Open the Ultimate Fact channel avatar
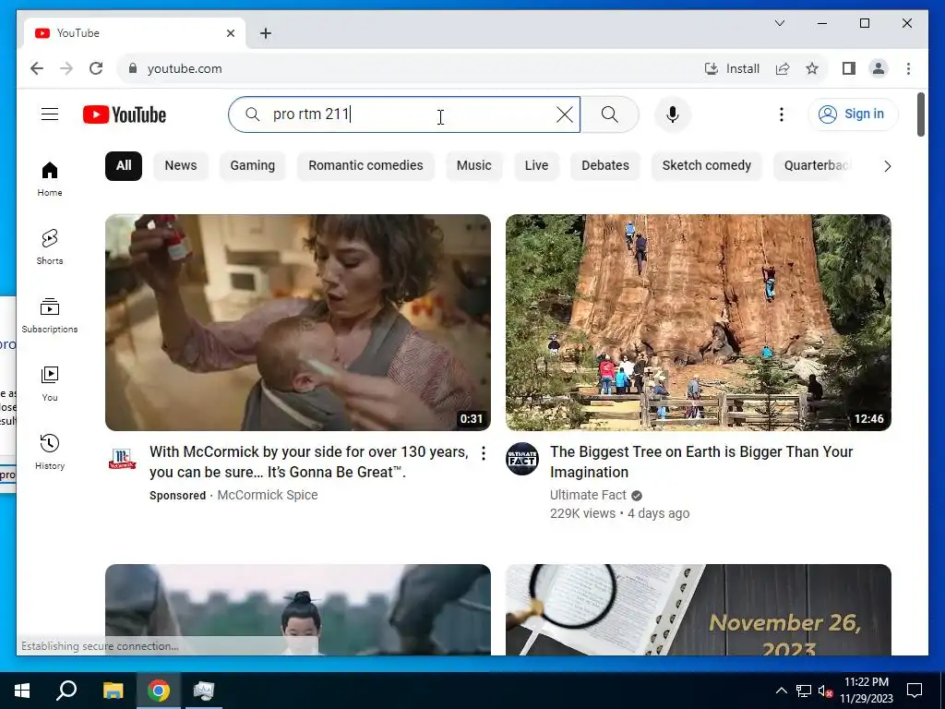Viewport: 945px width, 709px height. coord(522,459)
